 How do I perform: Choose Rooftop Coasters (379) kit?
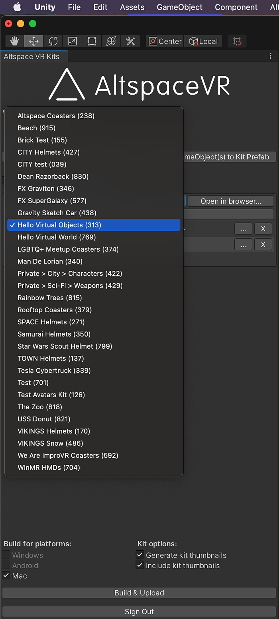(94, 310)
